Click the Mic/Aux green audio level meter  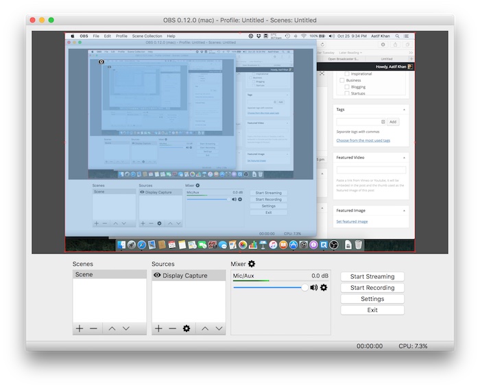pyautogui.click(x=251, y=280)
